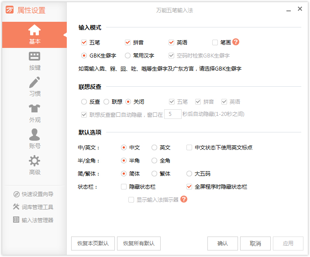Viewport: 310px width, 257px height.
Task: Click the tools icon beside 词库管理工具
Action: tap(16, 207)
